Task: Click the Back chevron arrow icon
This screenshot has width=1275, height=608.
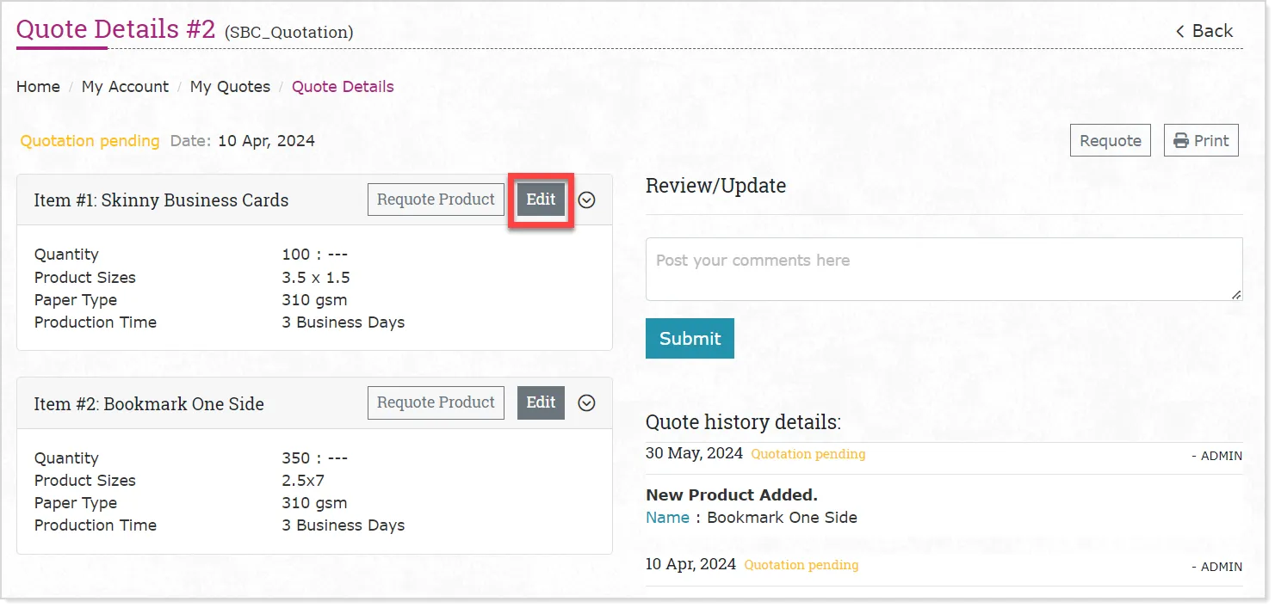Action: point(1180,32)
